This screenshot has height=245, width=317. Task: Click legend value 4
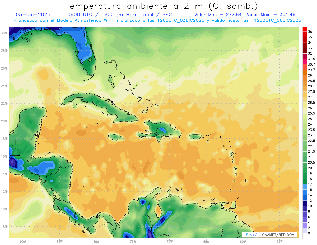[309, 222]
